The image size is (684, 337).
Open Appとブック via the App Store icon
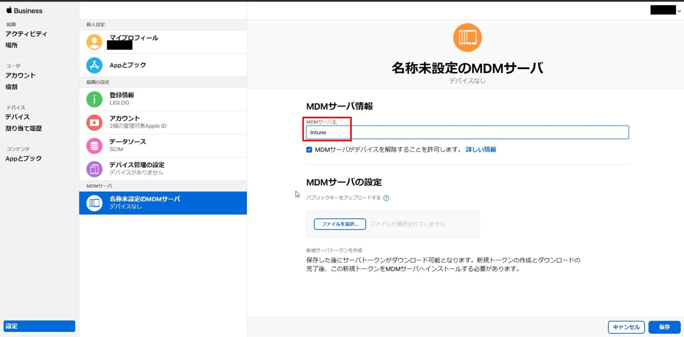pos(95,65)
